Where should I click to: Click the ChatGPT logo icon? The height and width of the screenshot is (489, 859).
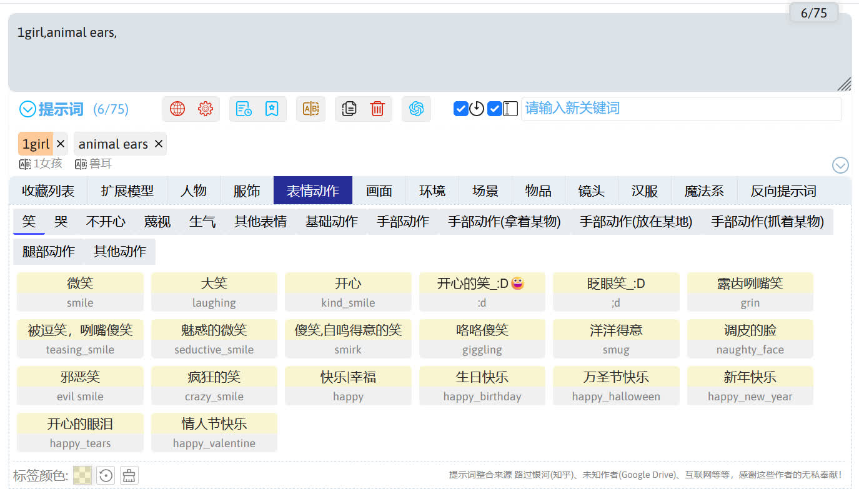[x=416, y=109]
